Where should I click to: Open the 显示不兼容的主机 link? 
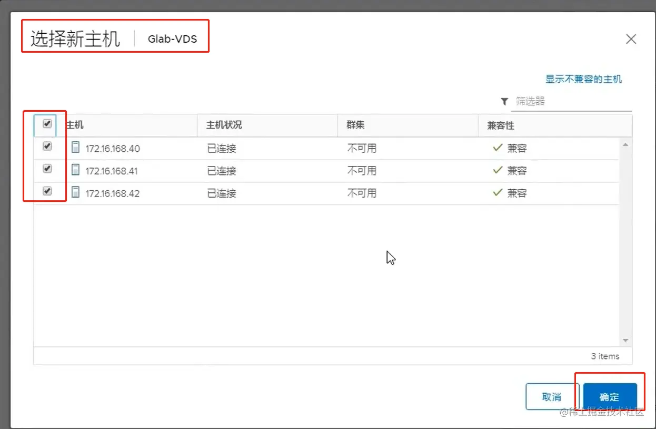click(583, 79)
